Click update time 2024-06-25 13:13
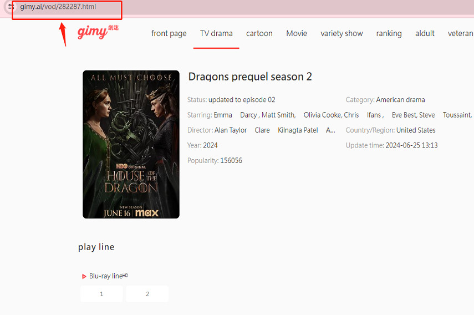 click(411, 145)
